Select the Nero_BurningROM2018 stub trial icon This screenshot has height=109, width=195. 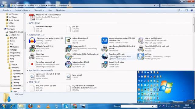[x=105, y=48]
